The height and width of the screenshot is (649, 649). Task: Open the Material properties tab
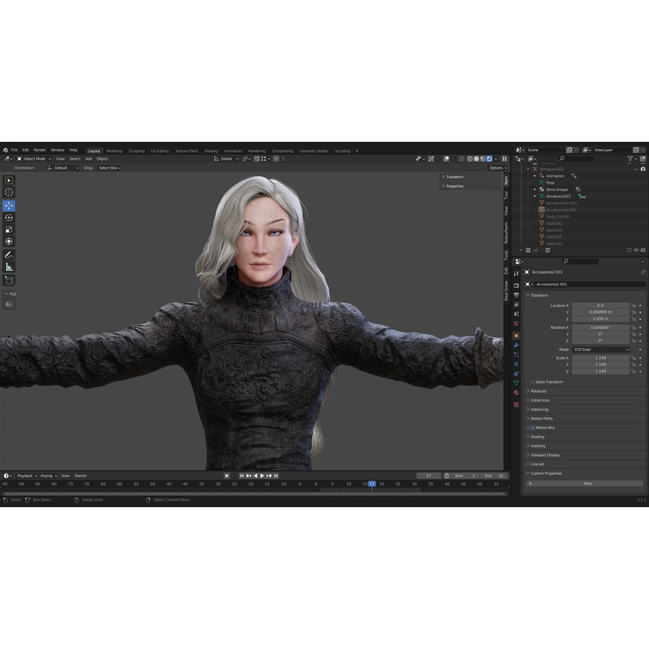(516, 393)
